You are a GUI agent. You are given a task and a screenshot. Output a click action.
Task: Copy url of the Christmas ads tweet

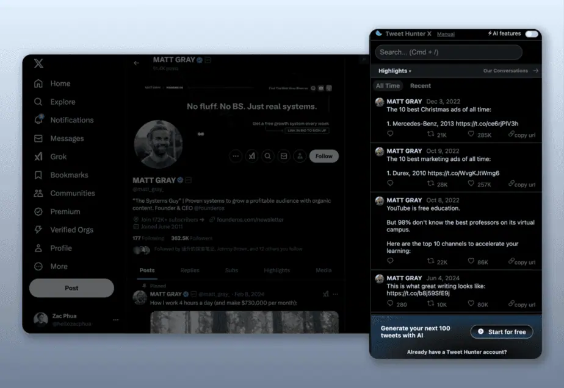(x=522, y=135)
